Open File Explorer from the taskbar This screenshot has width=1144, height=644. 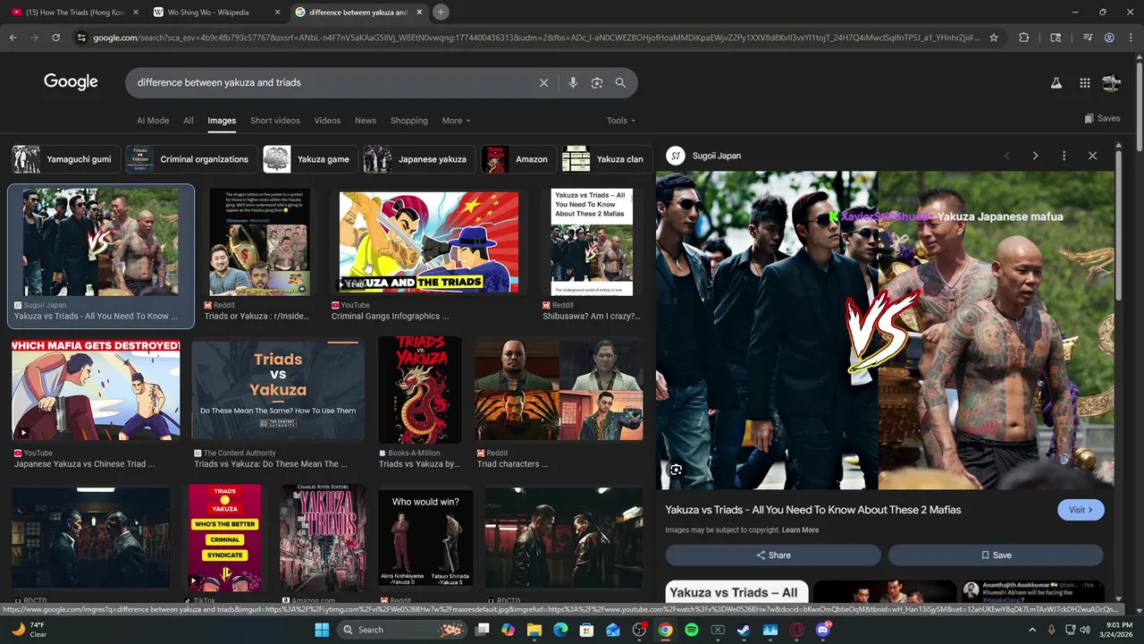point(534,630)
